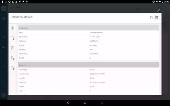Screen dimensions: 170x106
Task: Open the index data sidebar icon
Action: [x=12, y=28]
